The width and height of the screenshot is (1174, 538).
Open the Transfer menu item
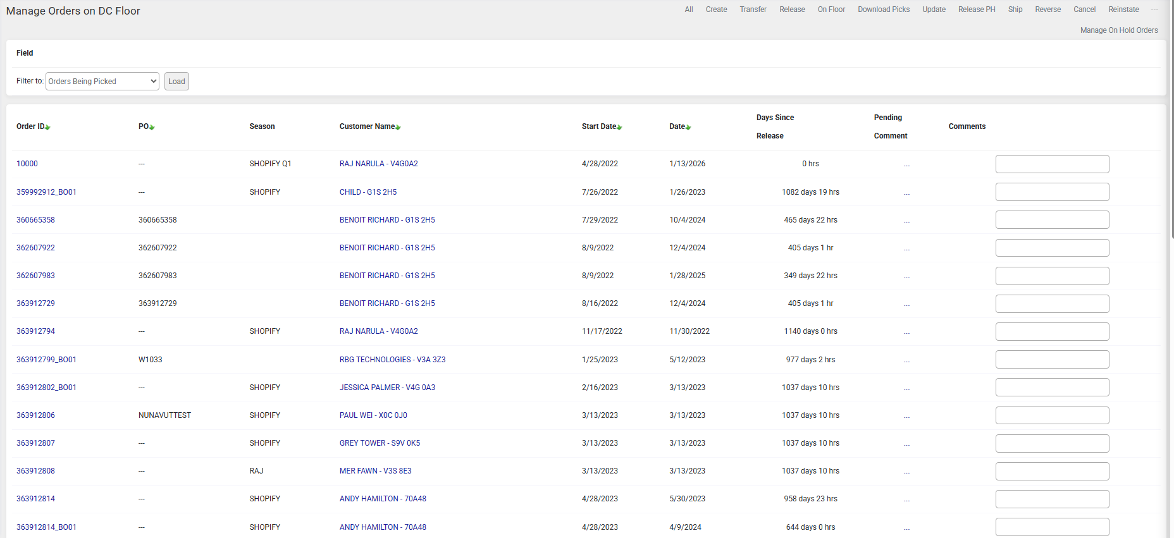click(753, 9)
